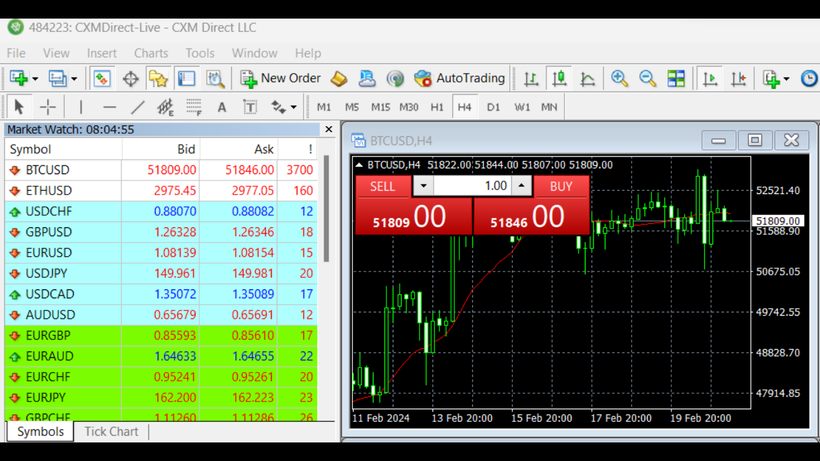Click the trade volume 1.00 field
Screen dimensions: 820x461
click(472, 186)
